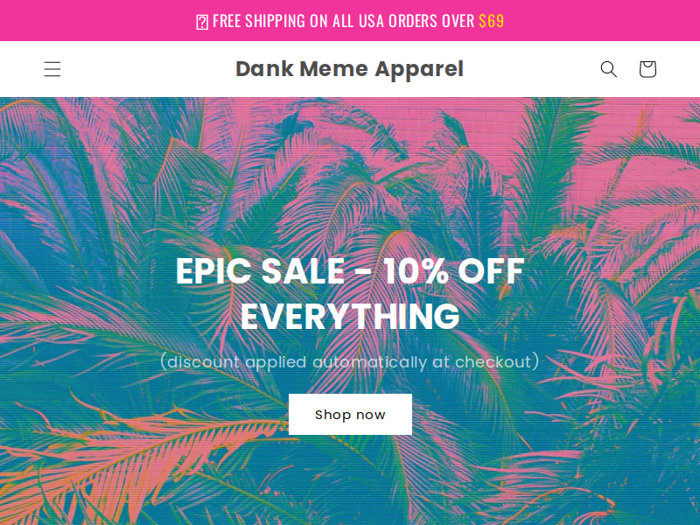Click the word EVERYTHING in the headline
700x525 pixels.
point(350,316)
